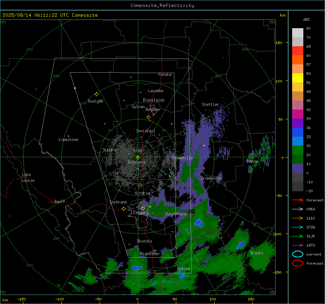This screenshot has height=304, width=325.
Task: Click the cyan current ellipse in legend
Action: tap(298, 254)
